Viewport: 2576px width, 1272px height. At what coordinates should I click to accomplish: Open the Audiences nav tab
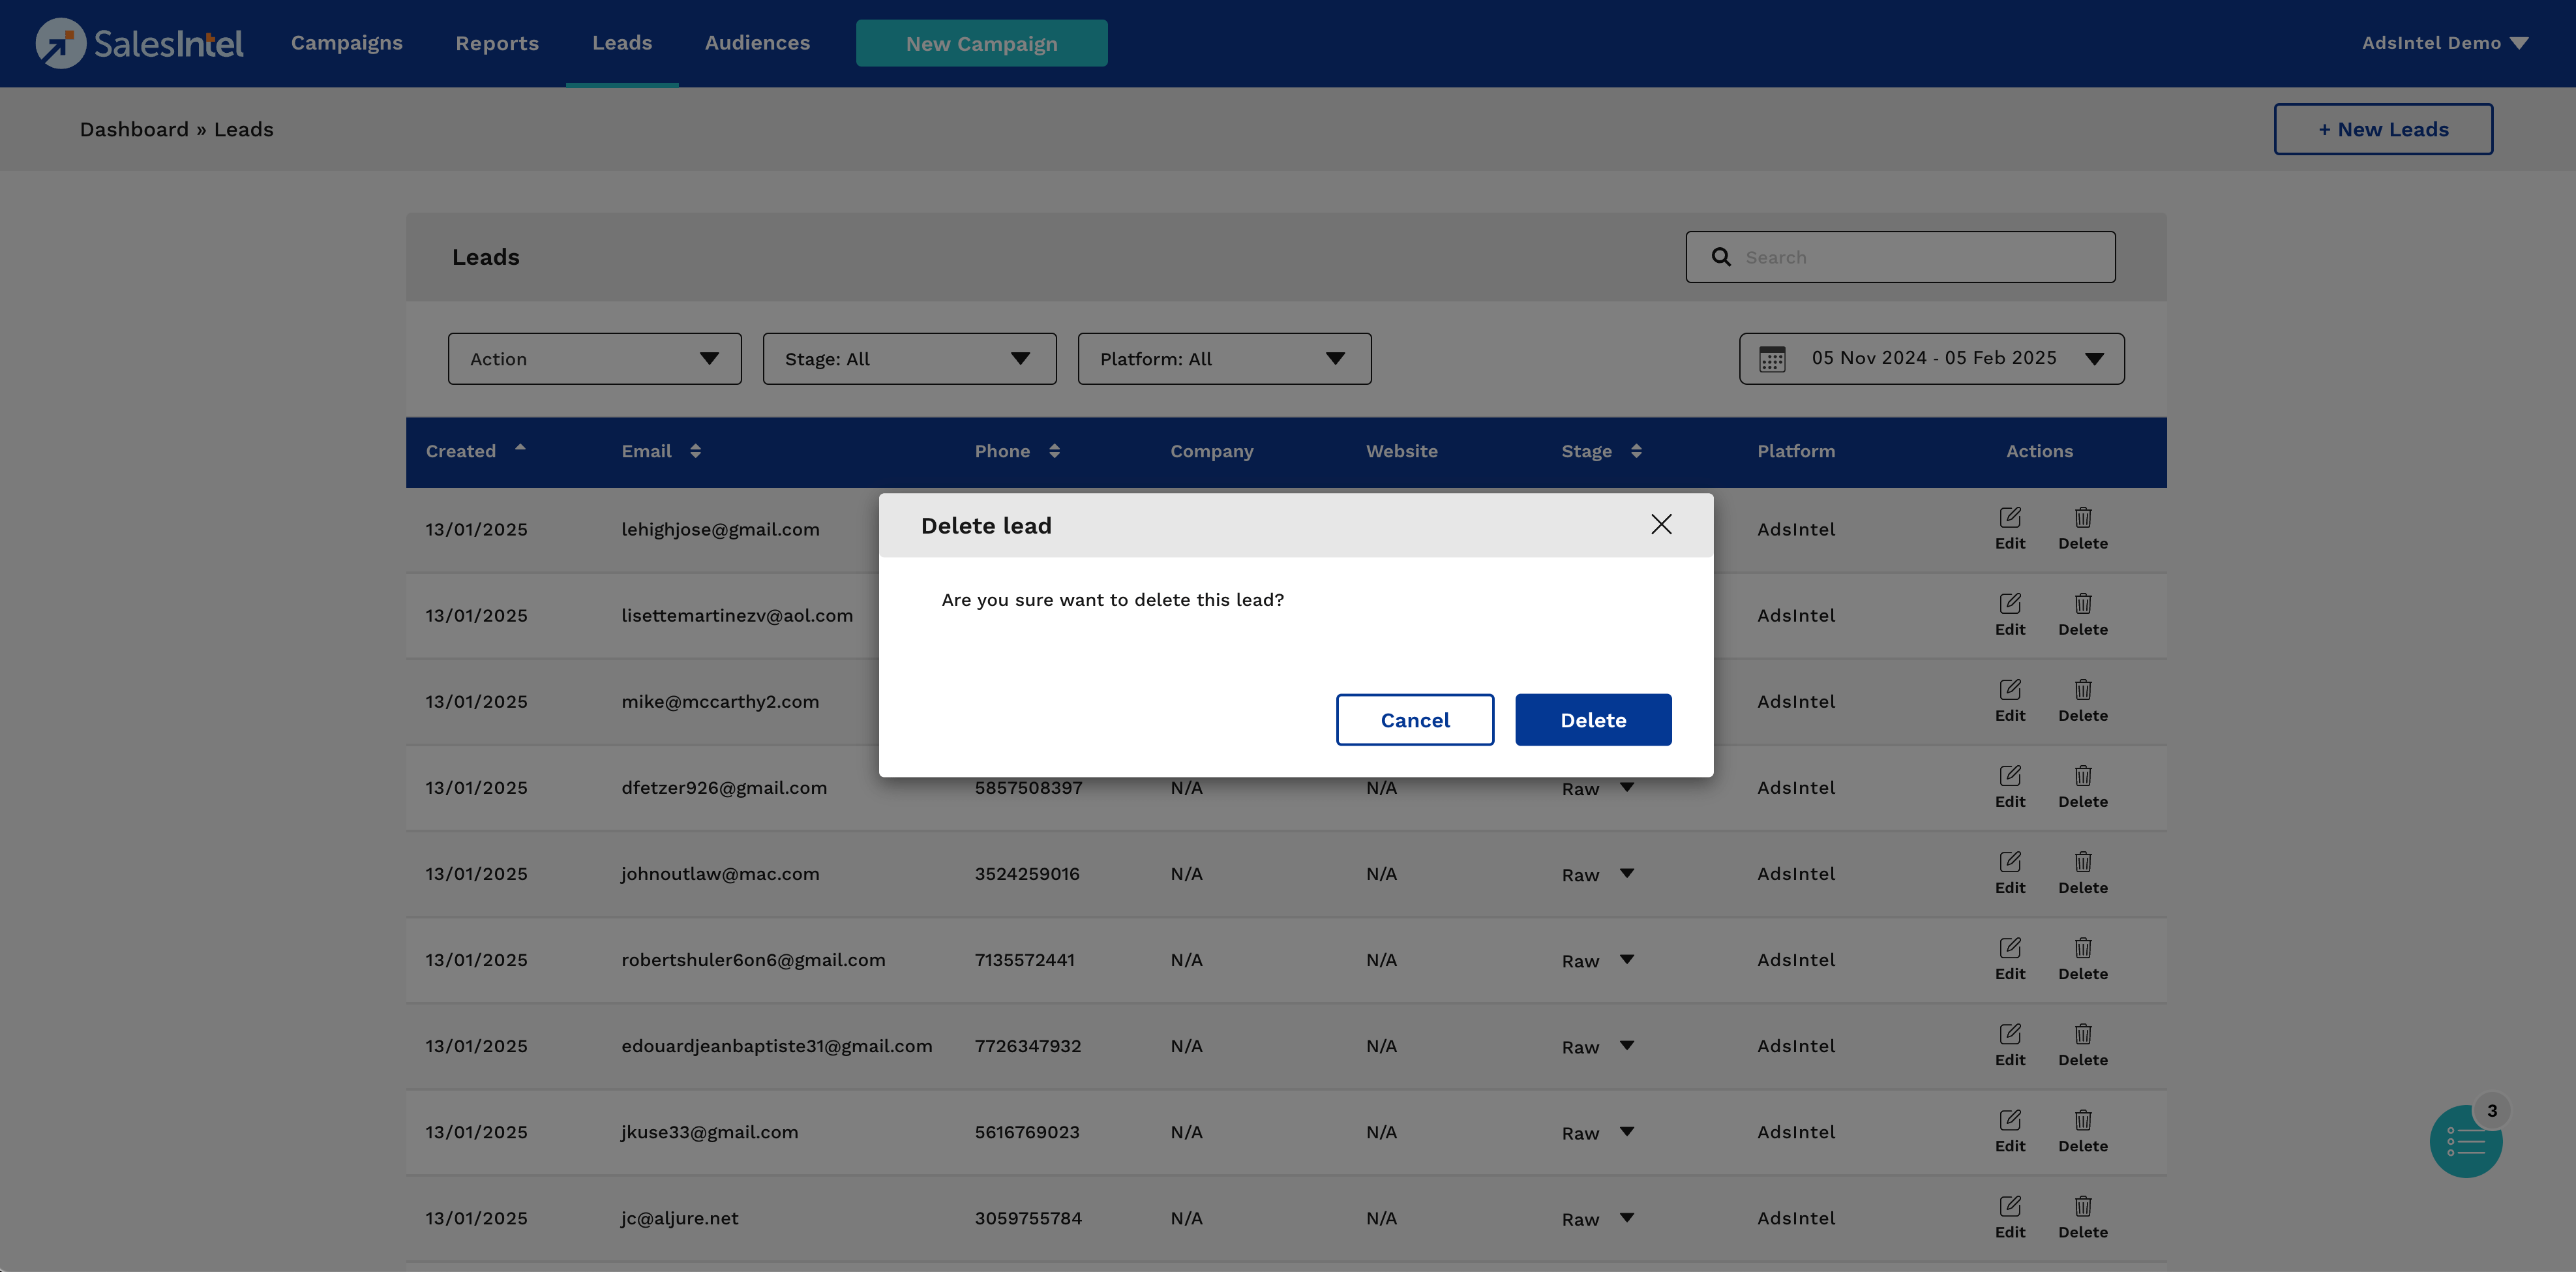point(757,43)
